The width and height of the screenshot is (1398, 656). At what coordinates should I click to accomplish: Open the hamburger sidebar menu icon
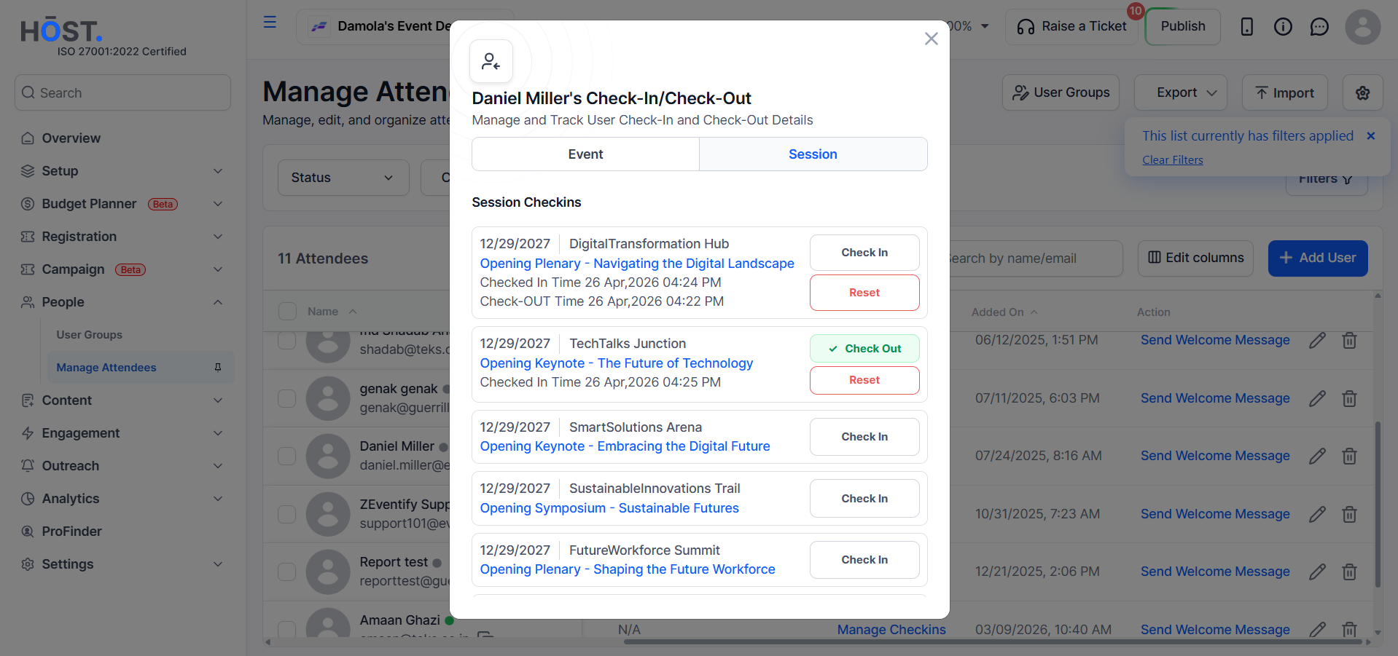(270, 22)
